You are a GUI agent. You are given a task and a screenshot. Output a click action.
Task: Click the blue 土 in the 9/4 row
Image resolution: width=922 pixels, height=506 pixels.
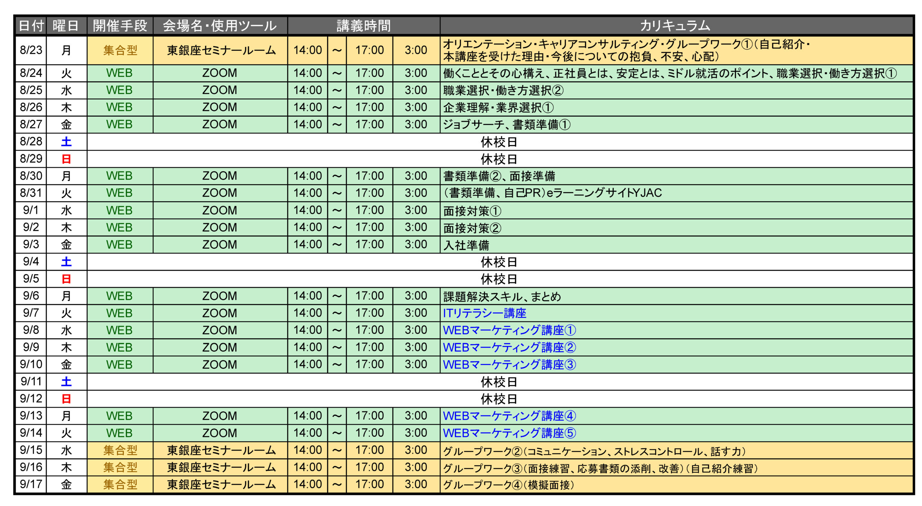(x=66, y=262)
